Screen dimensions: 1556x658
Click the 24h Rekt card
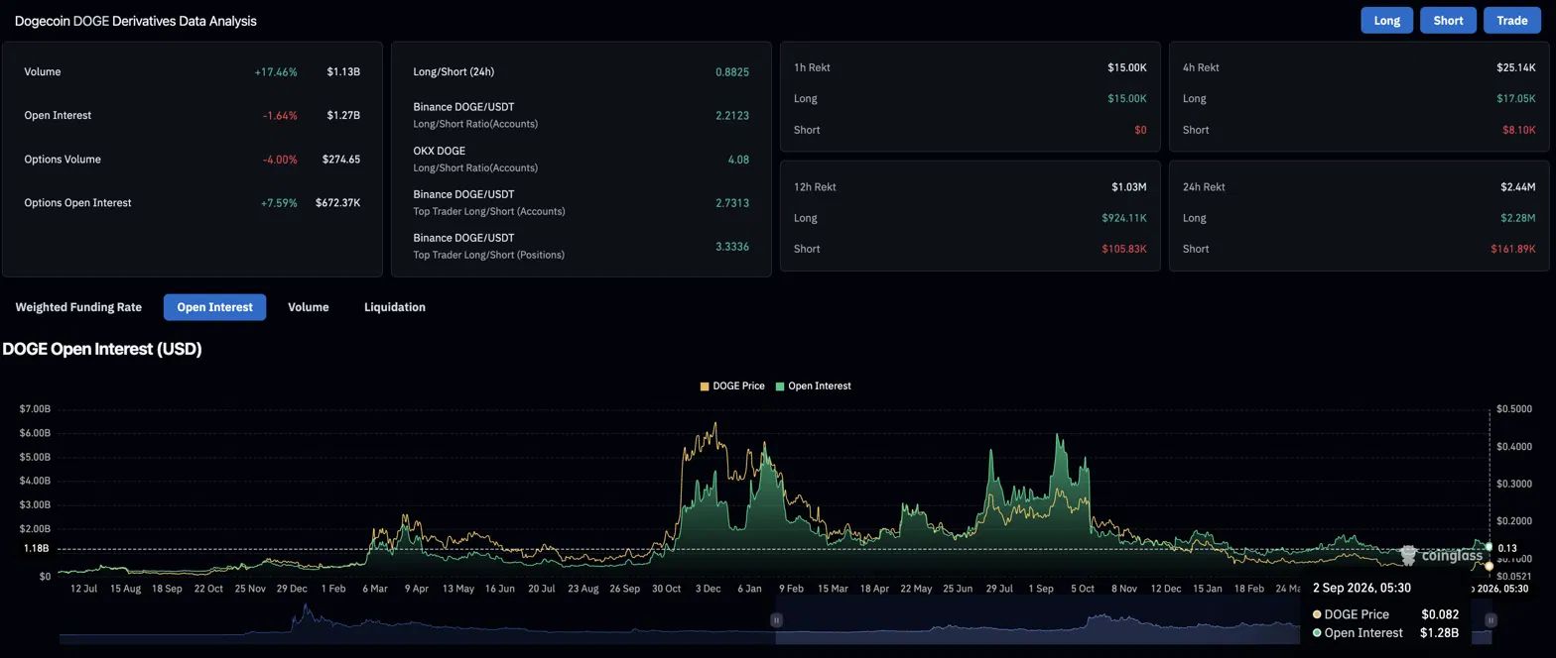(x=1359, y=217)
